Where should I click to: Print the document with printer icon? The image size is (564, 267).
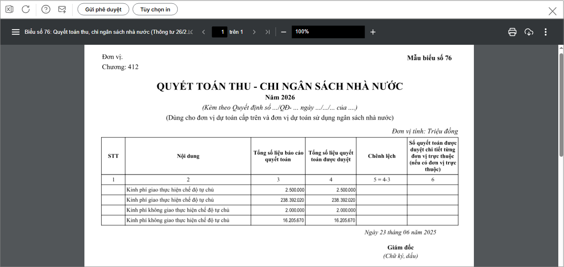[513, 32]
